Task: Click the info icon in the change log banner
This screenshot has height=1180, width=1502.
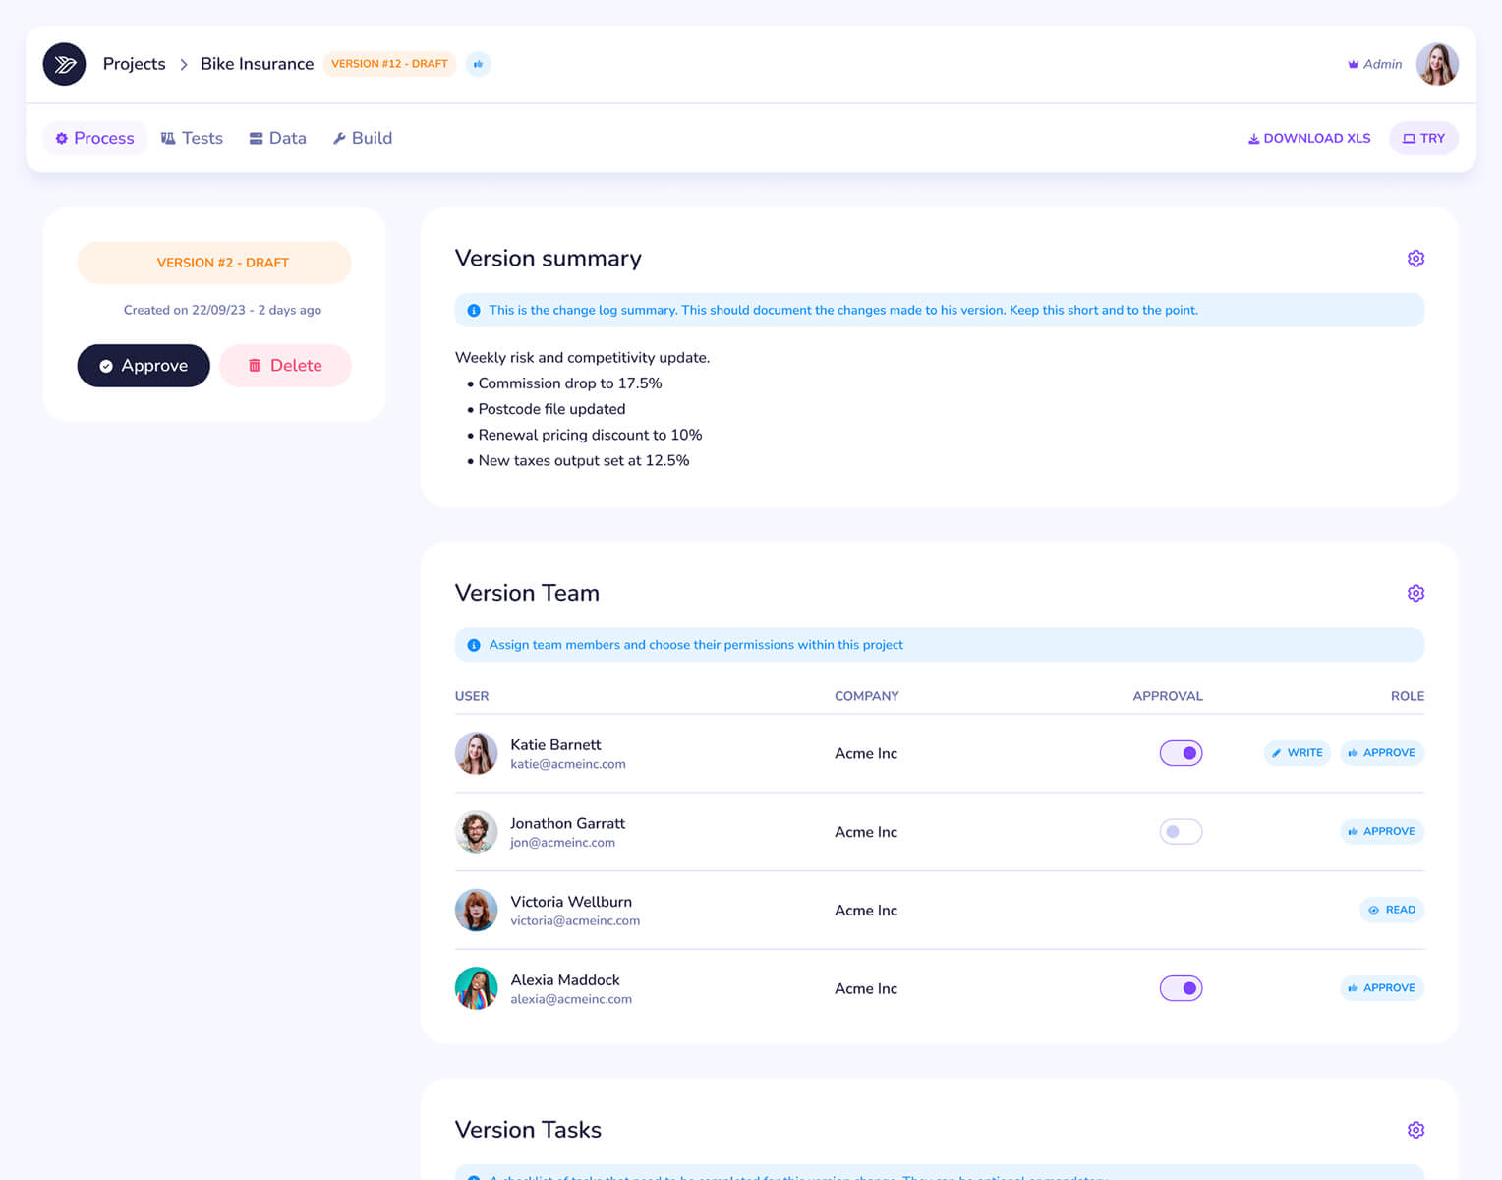Action: click(474, 311)
